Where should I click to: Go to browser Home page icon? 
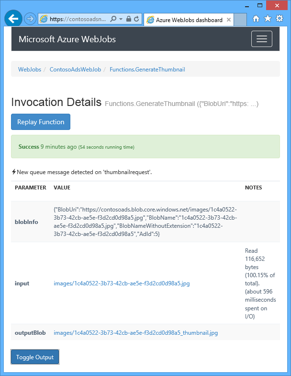tap(256, 18)
